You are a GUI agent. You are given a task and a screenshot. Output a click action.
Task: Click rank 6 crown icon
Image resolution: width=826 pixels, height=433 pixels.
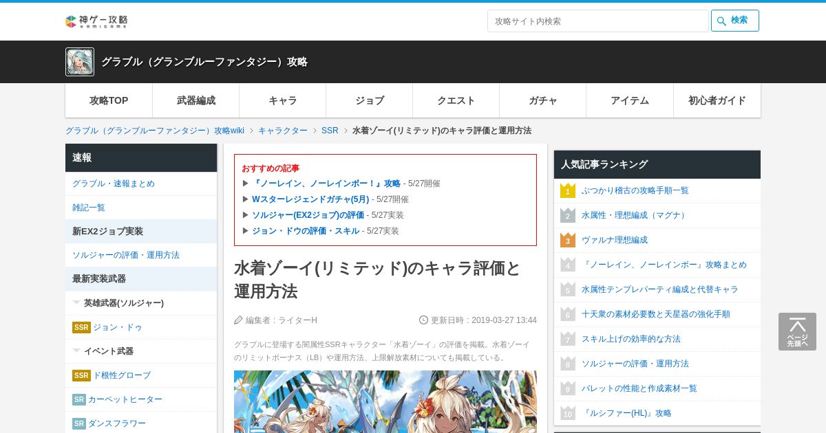click(x=568, y=314)
